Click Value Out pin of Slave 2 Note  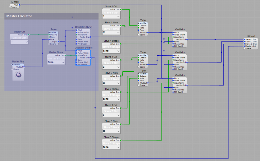click(120, 76)
